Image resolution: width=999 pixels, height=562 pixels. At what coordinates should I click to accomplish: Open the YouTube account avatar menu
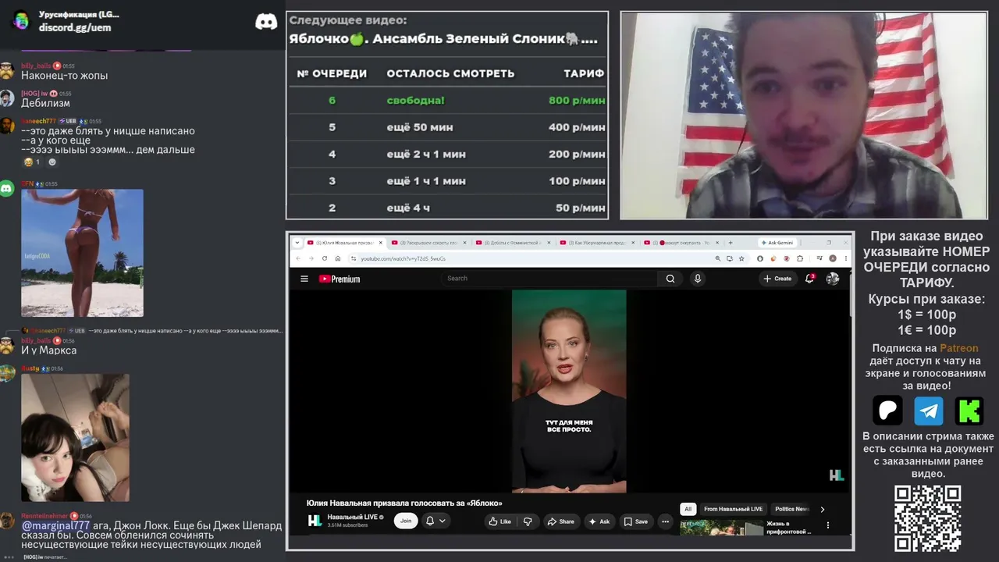[833, 279]
